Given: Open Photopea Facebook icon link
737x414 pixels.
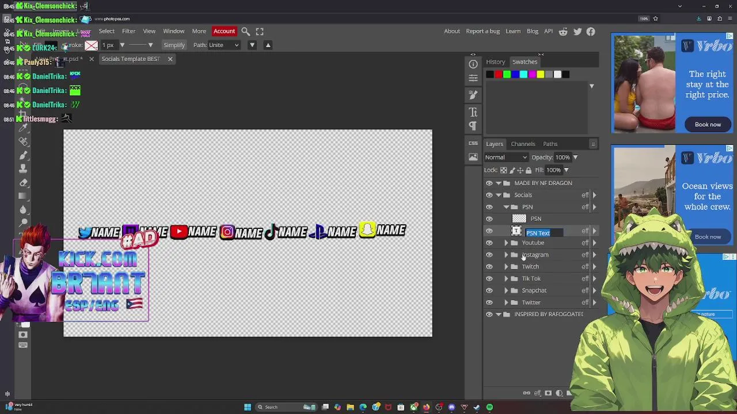Looking at the screenshot, I should [591, 32].
